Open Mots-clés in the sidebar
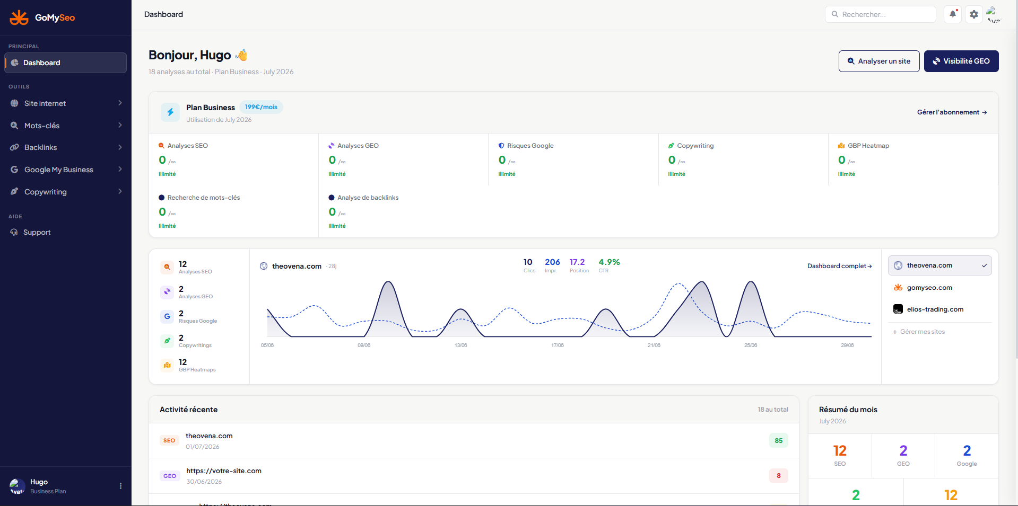 (x=65, y=126)
